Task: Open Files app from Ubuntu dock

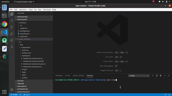Action: coord(4,7)
